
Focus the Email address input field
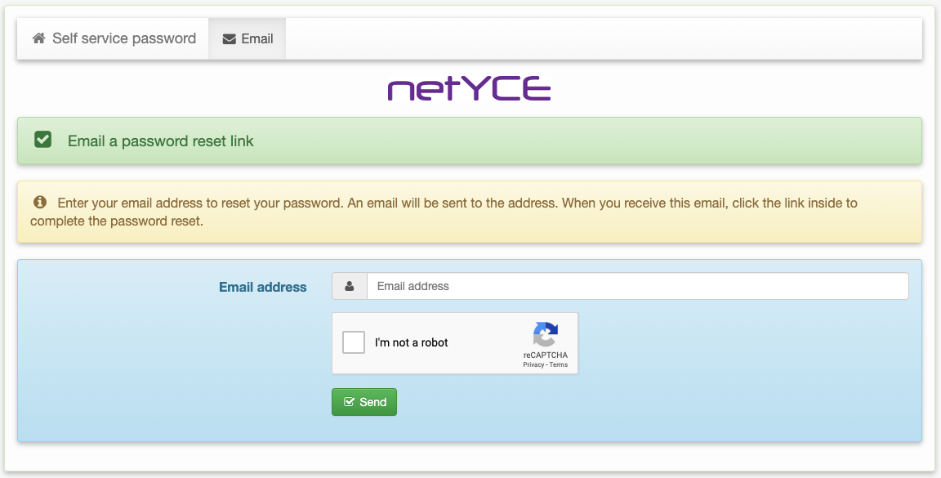coord(637,286)
